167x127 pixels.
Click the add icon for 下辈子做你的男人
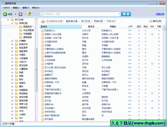coord(146,90)
